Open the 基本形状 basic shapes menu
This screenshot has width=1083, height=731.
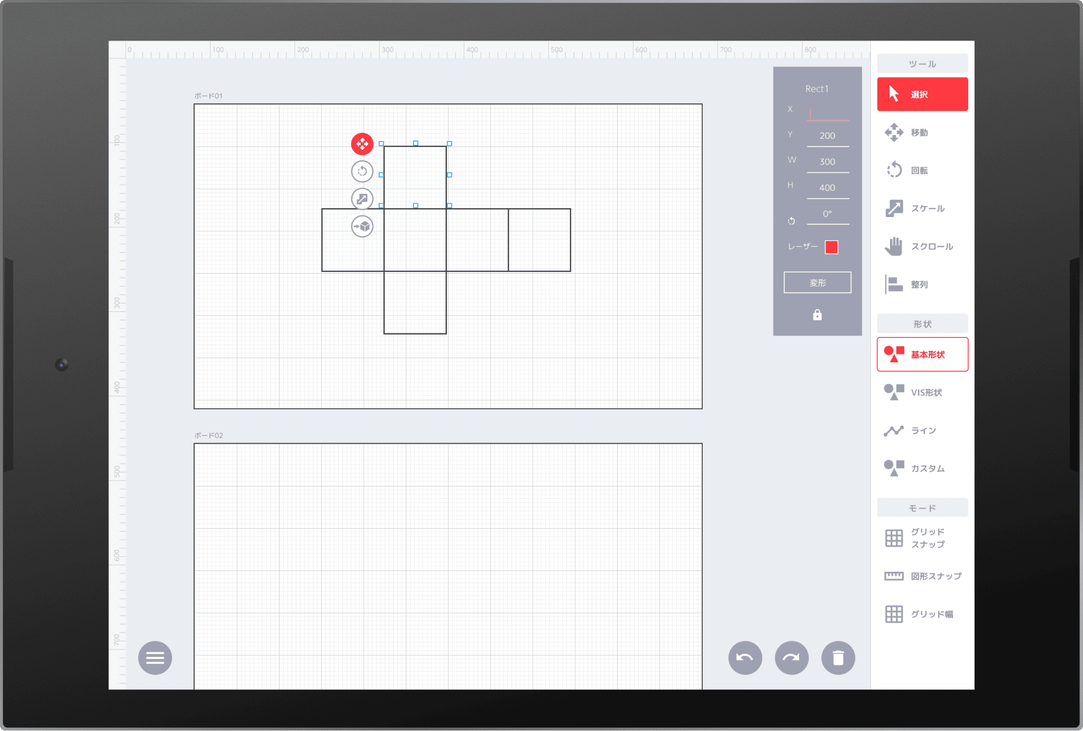[922, 354]
